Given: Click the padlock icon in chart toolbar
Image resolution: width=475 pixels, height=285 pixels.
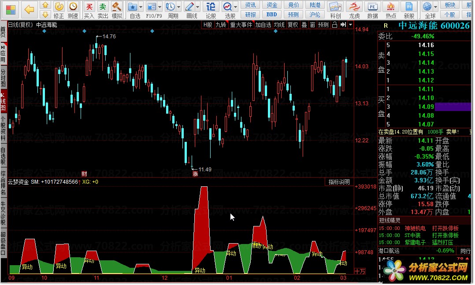Looking at the screenshot, I should tap(335, 25).
